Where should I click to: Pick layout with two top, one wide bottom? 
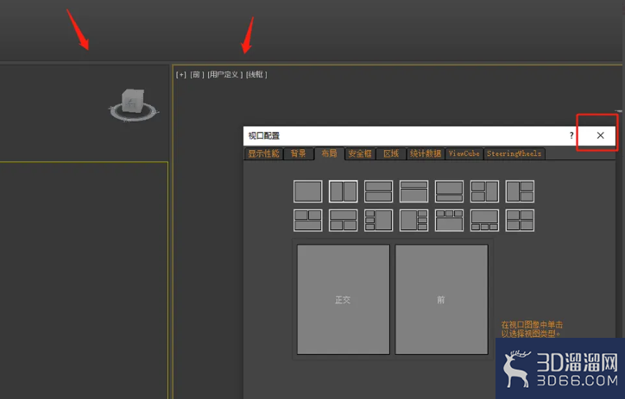pyautogui.click(x=307, y=221)
